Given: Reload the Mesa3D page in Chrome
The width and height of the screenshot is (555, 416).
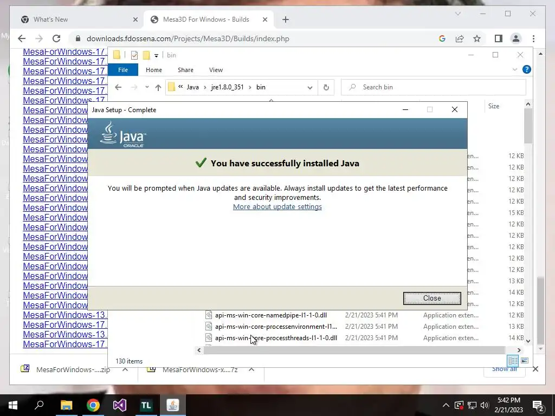Looking at the screenshot, I should click(x=56, y=38).
